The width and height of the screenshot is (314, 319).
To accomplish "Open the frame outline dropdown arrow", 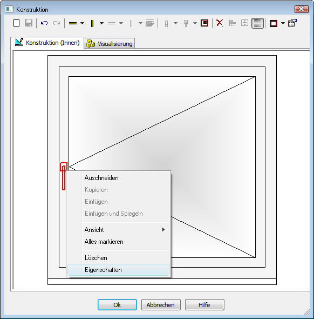I will [x=283, y=23].
